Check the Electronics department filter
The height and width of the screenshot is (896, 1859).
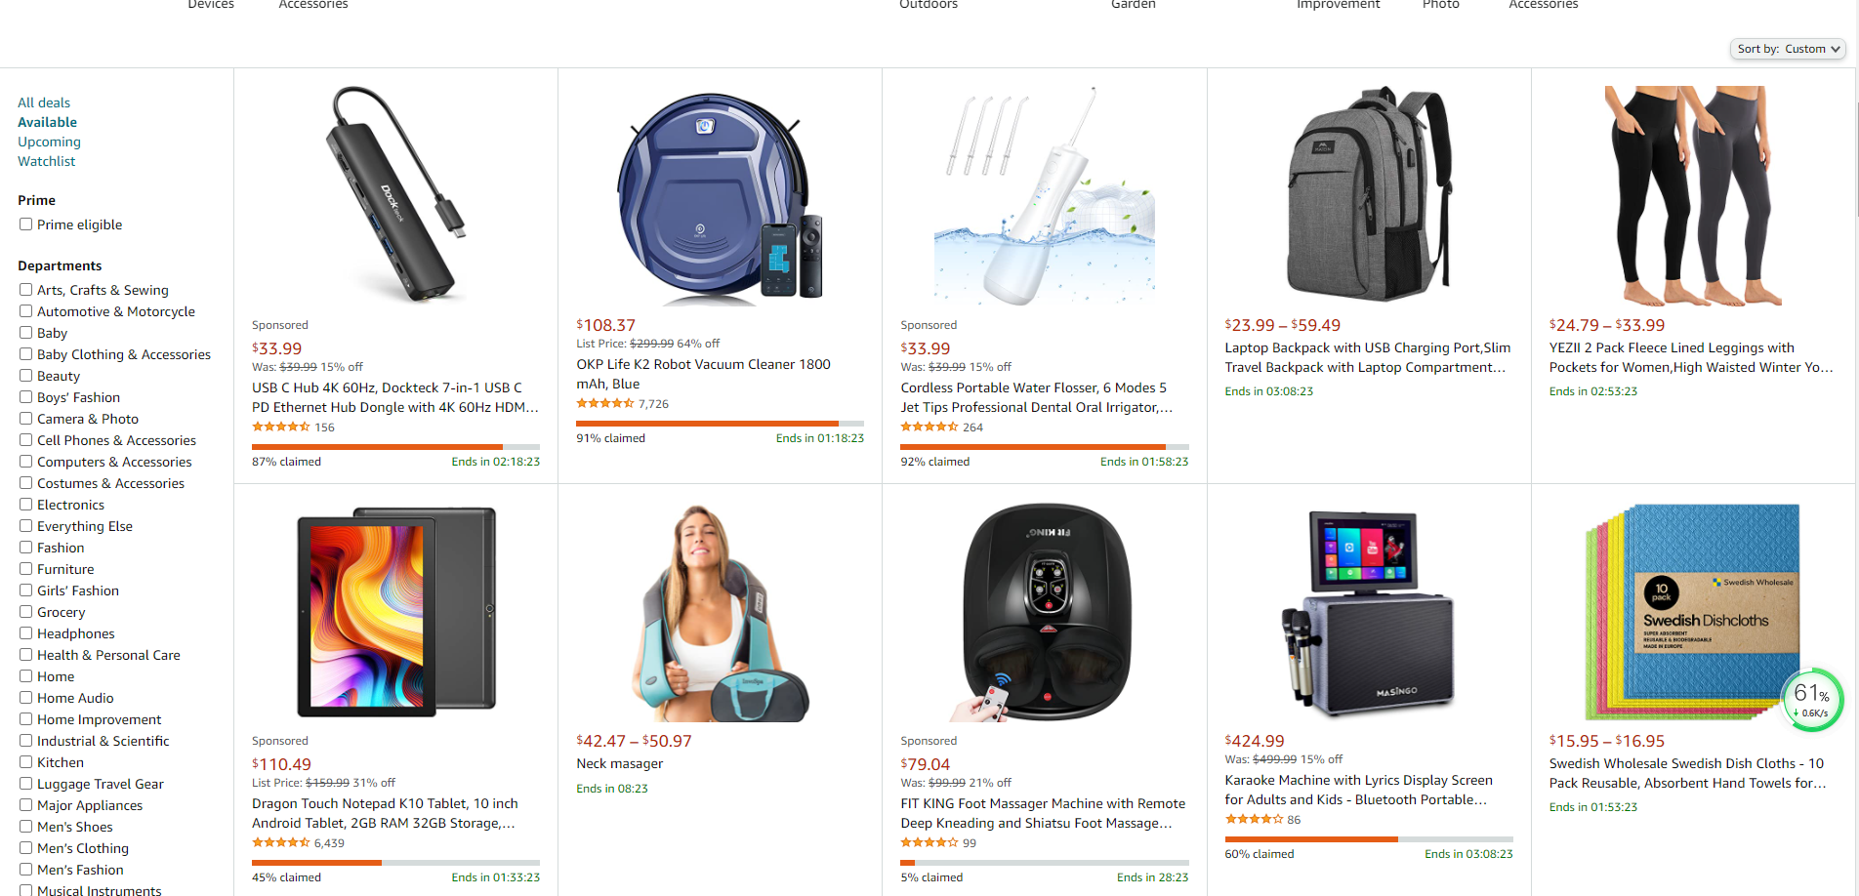tap(26, 505)
